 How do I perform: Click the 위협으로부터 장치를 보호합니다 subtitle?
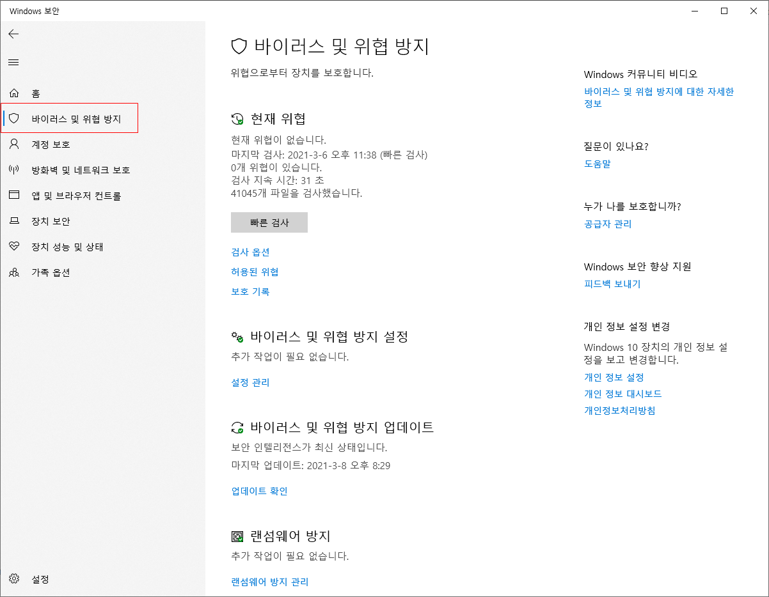tap(302, 73)
